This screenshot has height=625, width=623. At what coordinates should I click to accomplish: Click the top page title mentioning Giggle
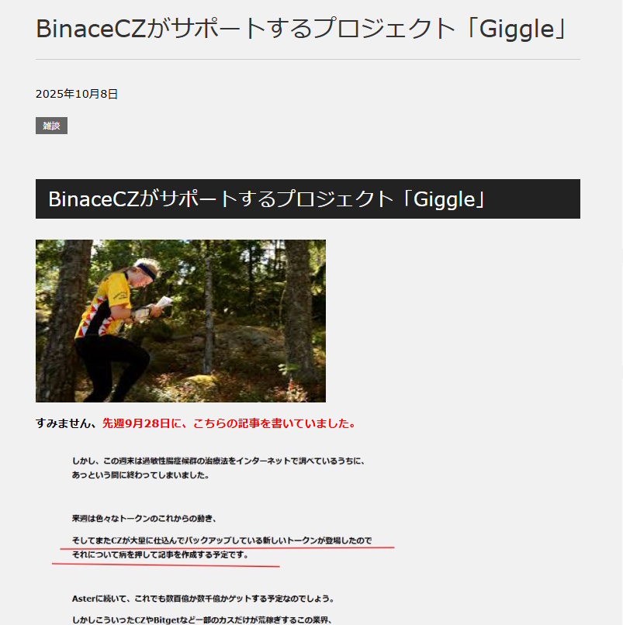(x=301, y=29)
